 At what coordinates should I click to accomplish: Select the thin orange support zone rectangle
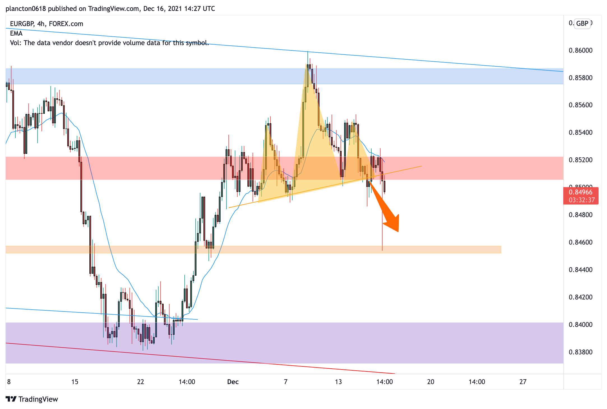tap(253, 250)
